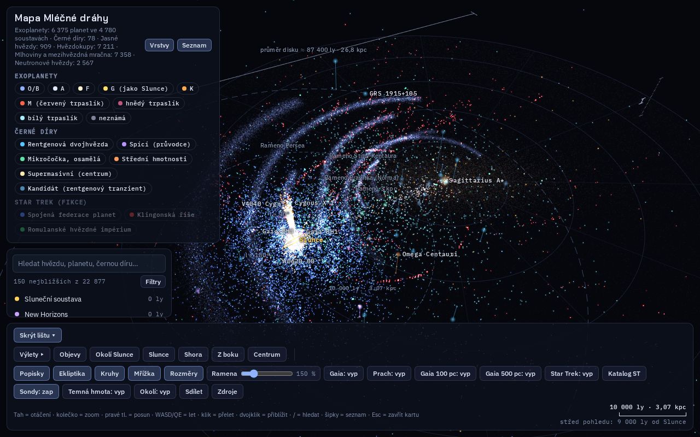
Task: Toggle hnědý trpaslík legend chip
Action: click(149, 103)
